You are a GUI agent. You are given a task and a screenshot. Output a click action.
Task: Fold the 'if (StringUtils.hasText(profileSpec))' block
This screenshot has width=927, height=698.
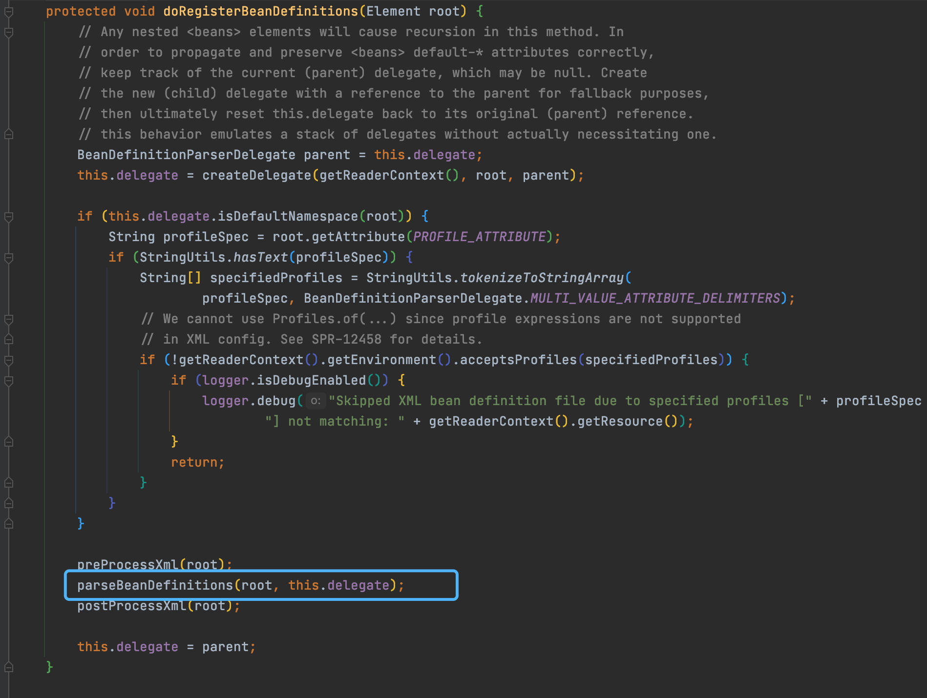[8, 257]
